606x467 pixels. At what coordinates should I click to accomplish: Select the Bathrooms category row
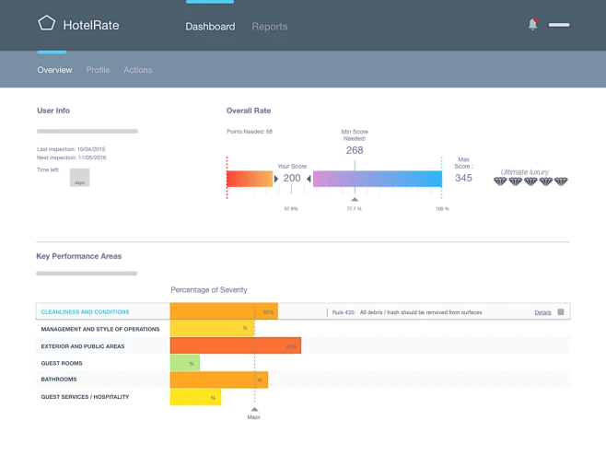(59, 379)
